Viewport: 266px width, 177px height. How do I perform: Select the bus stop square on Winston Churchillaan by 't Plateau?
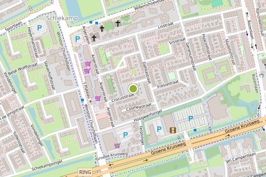coord(82,100)
